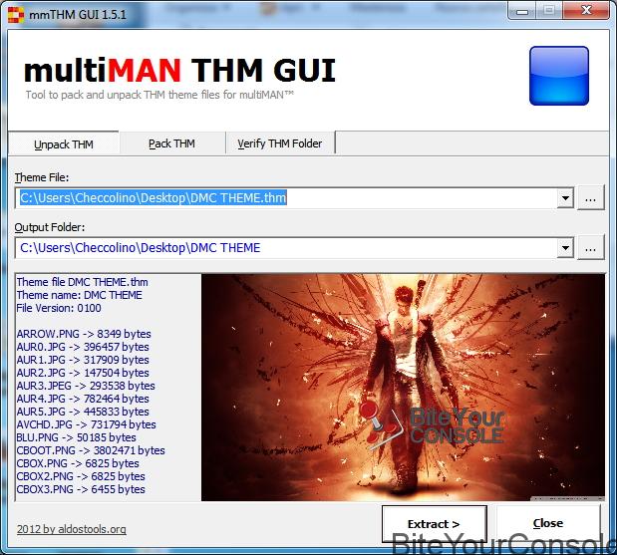Expand the Output Folder dropdown arrow

565,248
